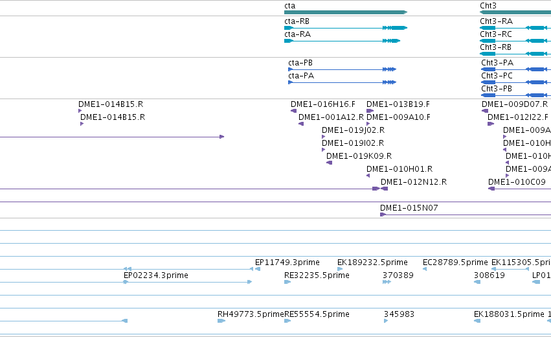Click the EP02234.3prime feature
551x337 pixels.
click(x=156, y=276)
